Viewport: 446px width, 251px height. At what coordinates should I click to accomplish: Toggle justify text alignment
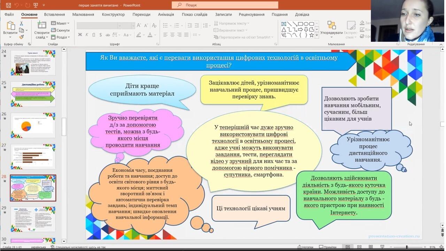(186, 35)
